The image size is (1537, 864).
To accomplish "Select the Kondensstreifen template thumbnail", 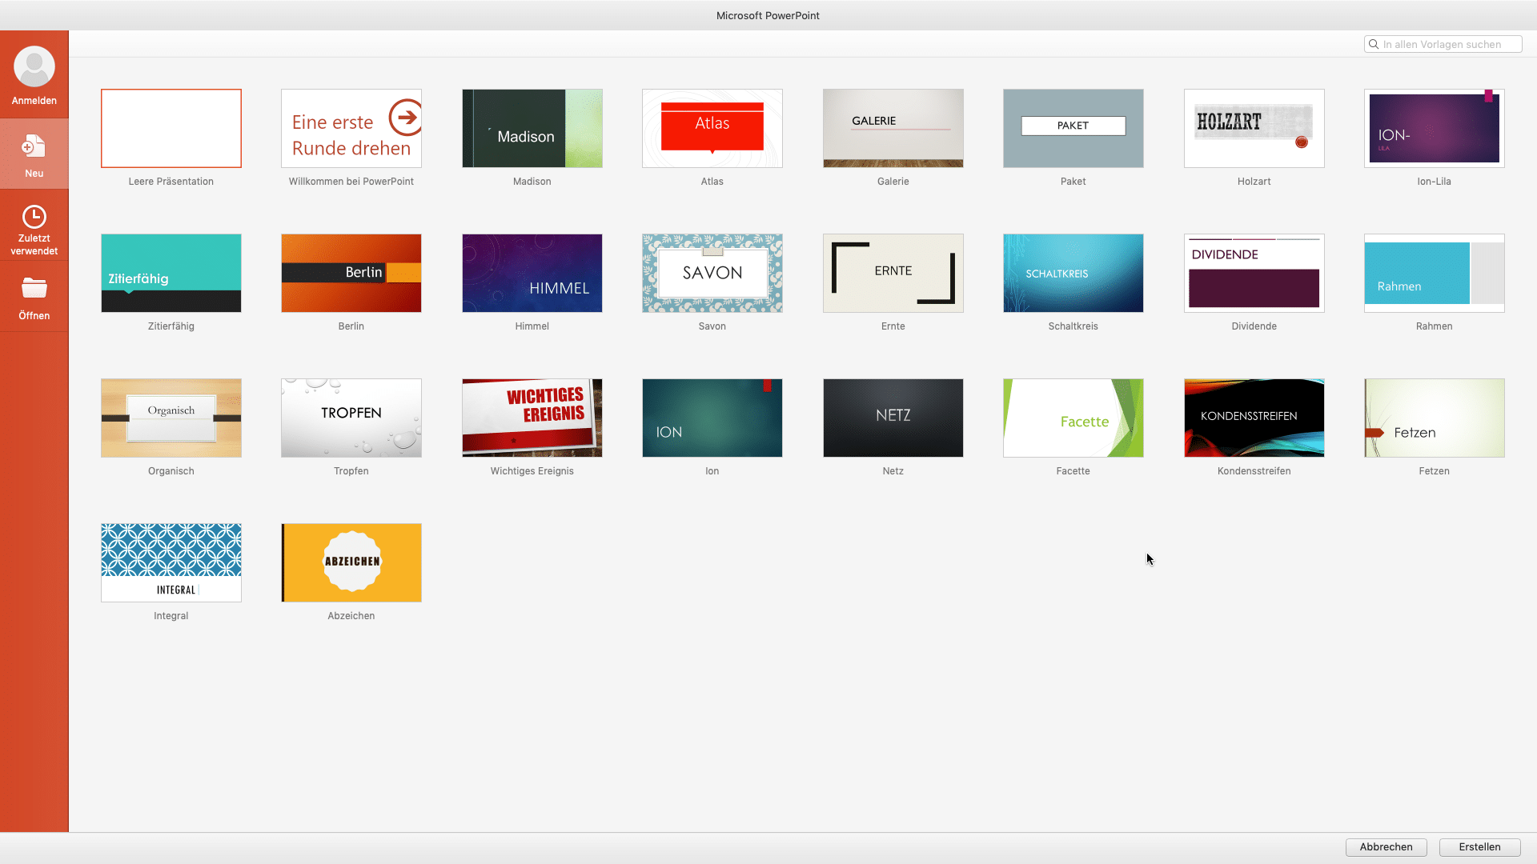I will 1254,418.
